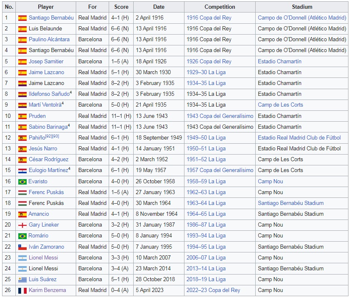Click the Player column header
This screenshot has width=351, height=297.
[46, 7]
